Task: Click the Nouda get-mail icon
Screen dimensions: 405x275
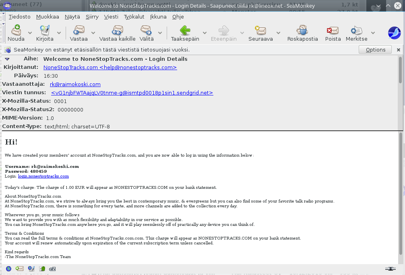Action: 16,30
